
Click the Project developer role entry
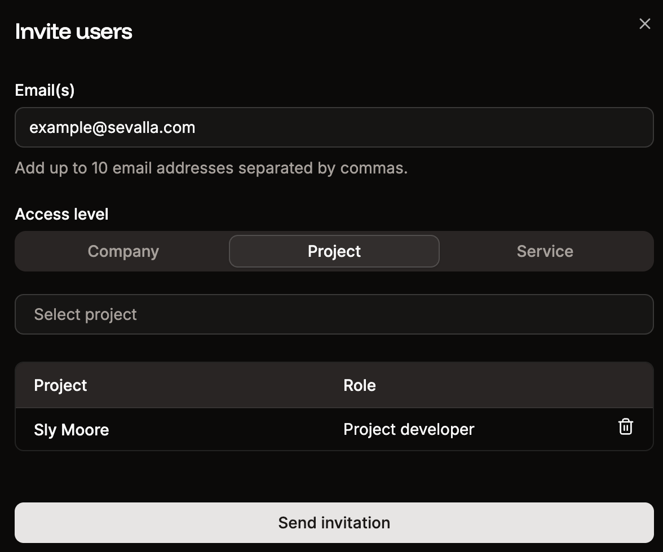click(x=408, y=429)
